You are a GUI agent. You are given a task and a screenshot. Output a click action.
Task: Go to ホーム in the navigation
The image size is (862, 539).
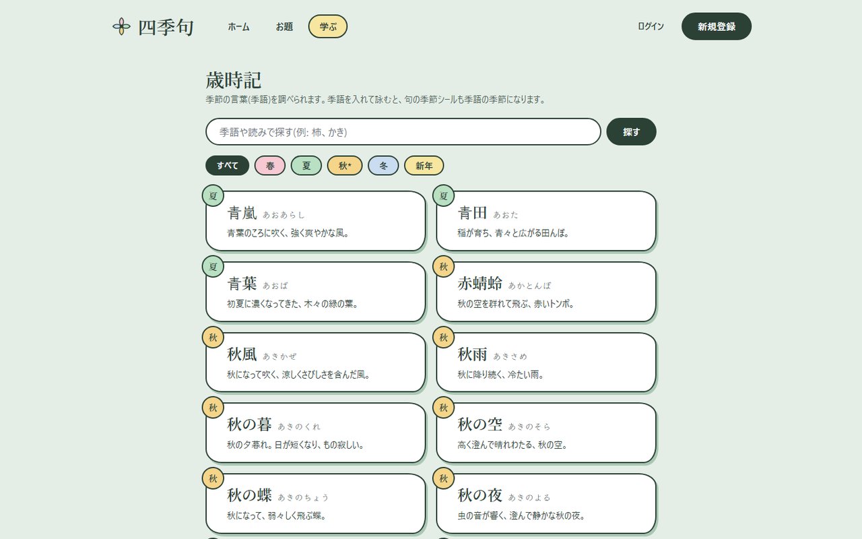[x=238, y=27]
